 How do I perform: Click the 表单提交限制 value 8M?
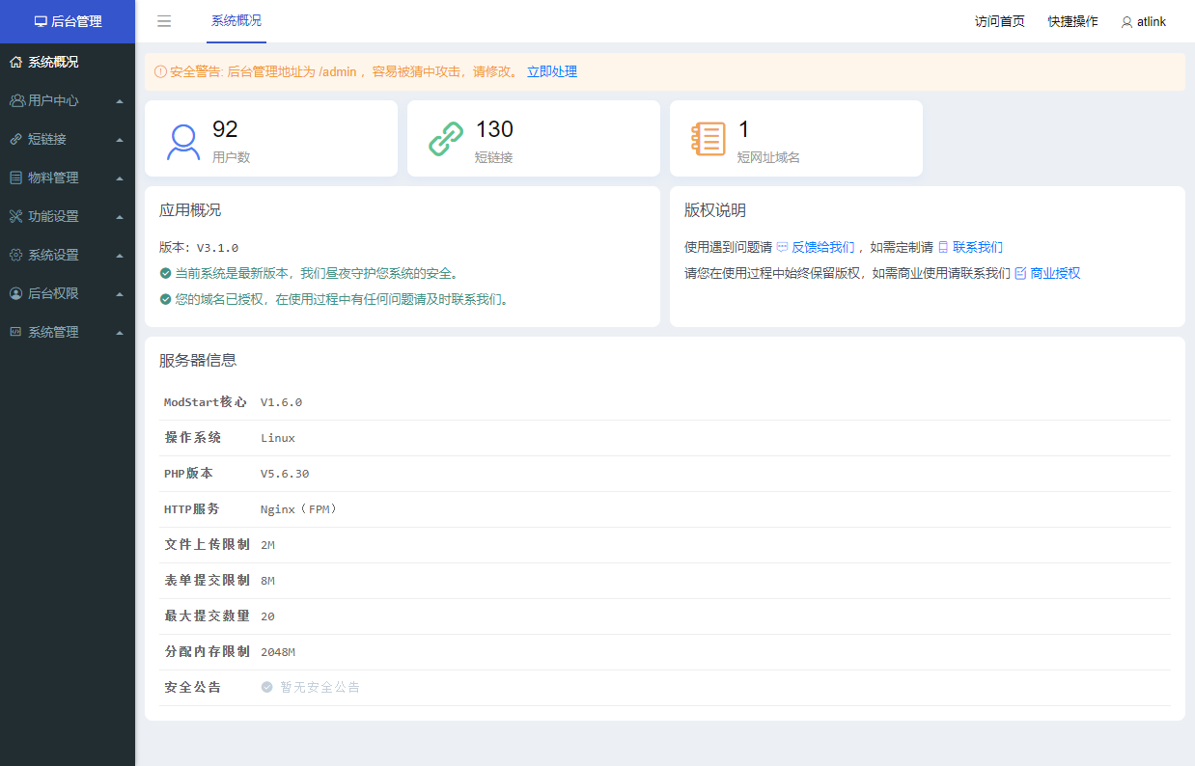[x=267, y=581]
